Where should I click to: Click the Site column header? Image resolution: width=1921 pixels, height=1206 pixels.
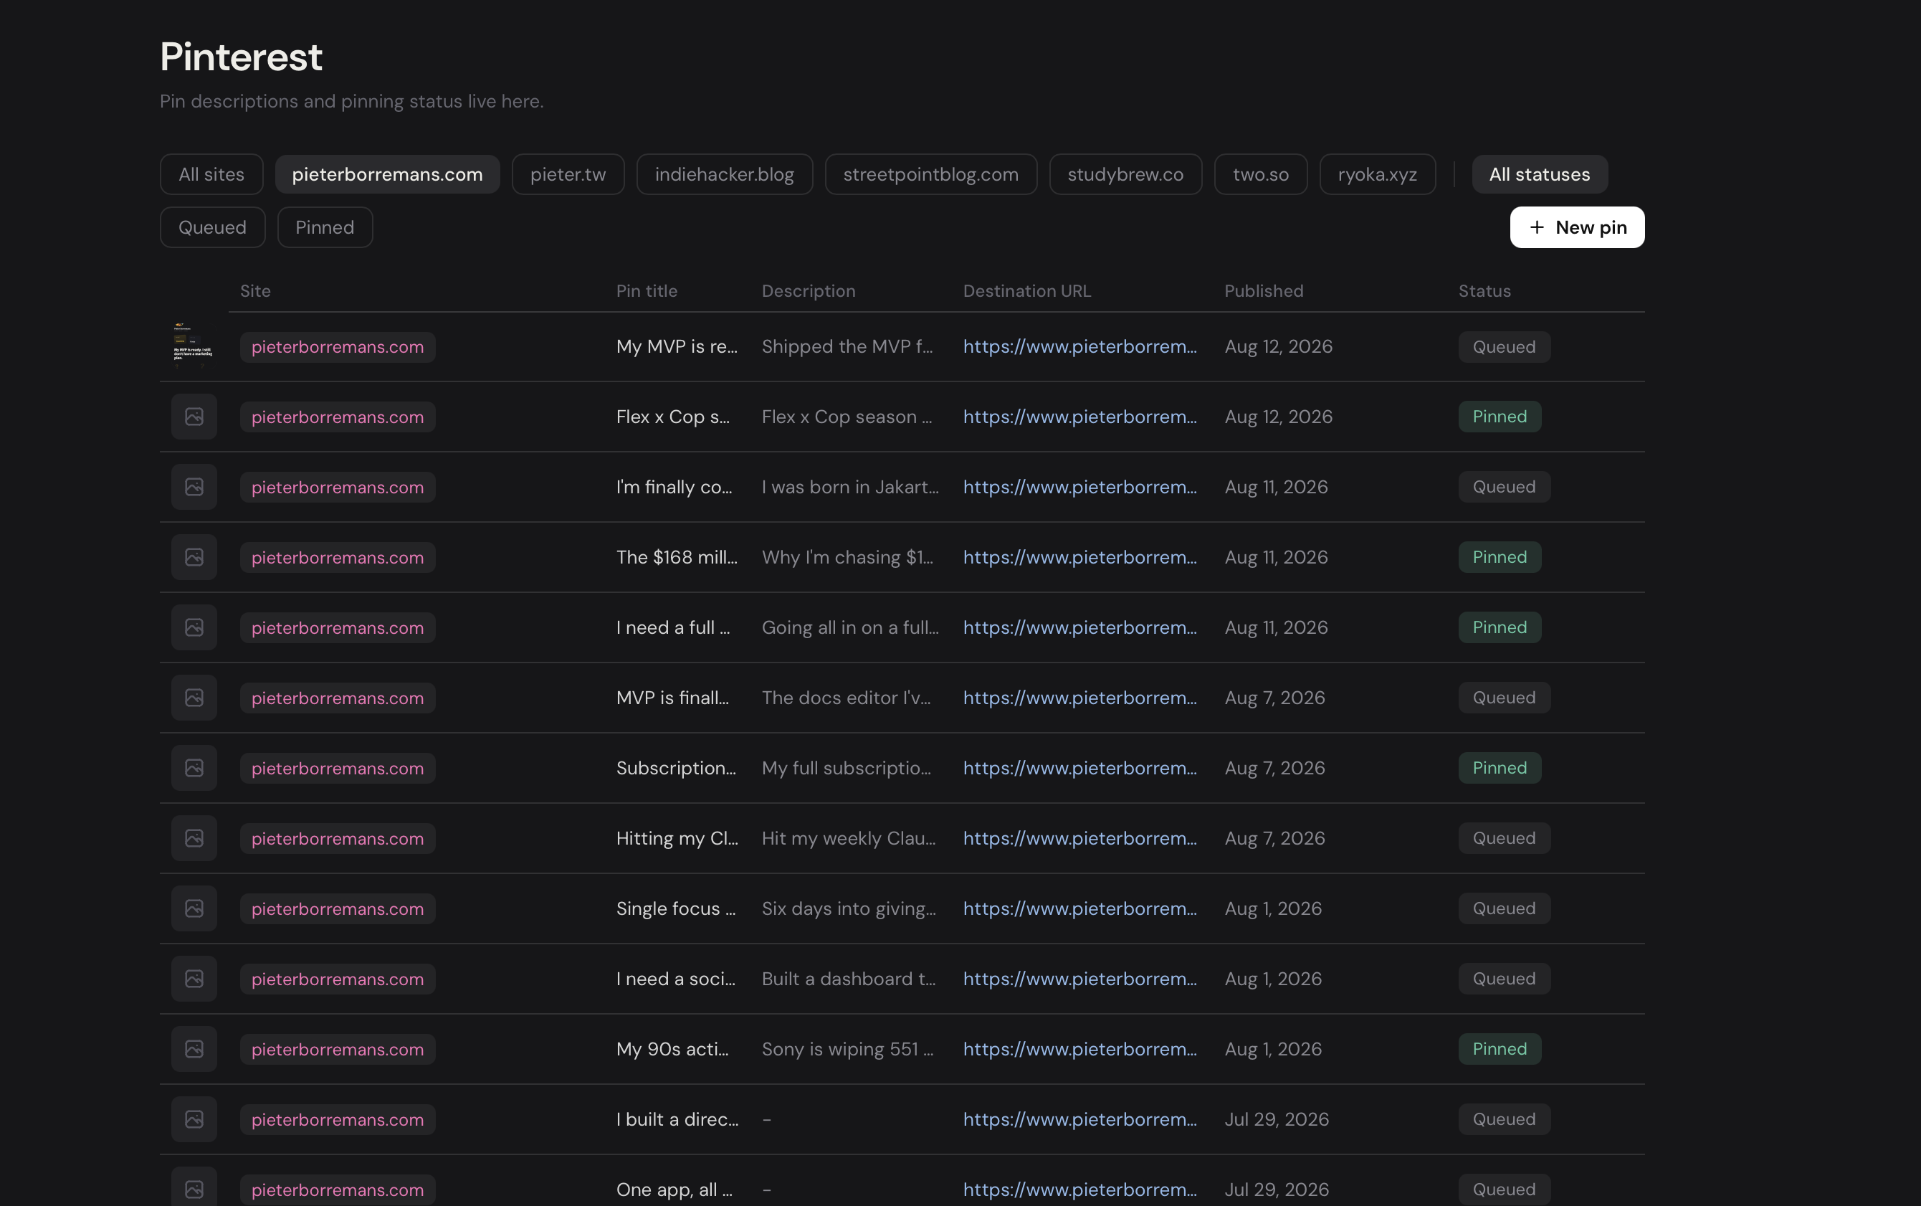coord(255,290)
